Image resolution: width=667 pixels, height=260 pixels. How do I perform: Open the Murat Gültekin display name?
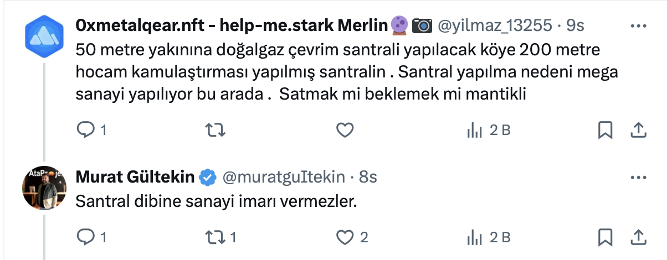[135, 177]
